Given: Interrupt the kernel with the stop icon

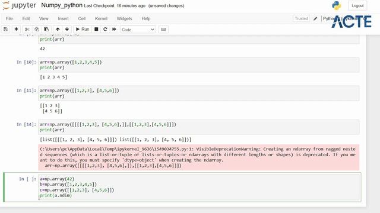Looking at the screenshot, I should (96, 29).
